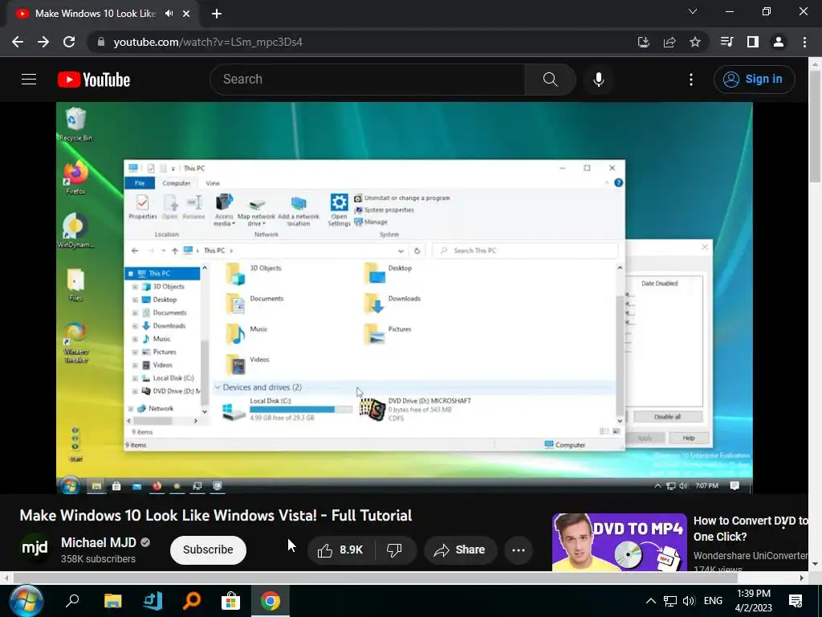Open 'How to Convert DVD' video title
Image resolution: width=822 pixels, height=617 pixels.
751,529
